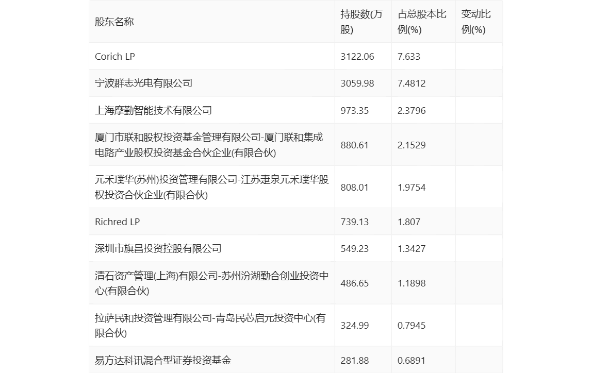This screenshot has width=592, height=373.
Task: Click percentage value 1.3427
Action: click(x=412, y=249)
